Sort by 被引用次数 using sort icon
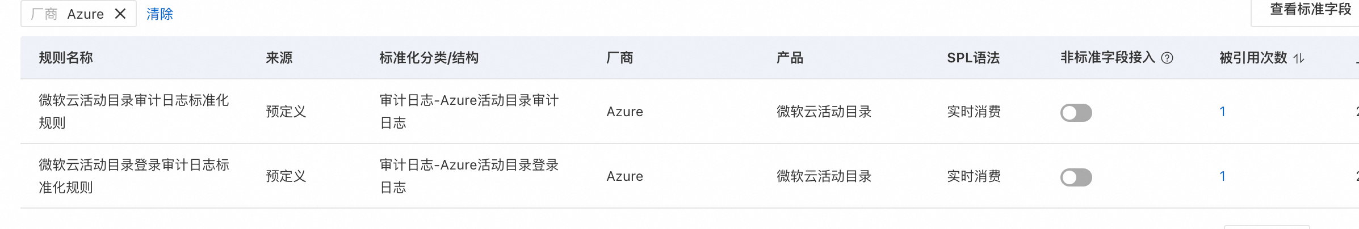 click(1299, 58)
